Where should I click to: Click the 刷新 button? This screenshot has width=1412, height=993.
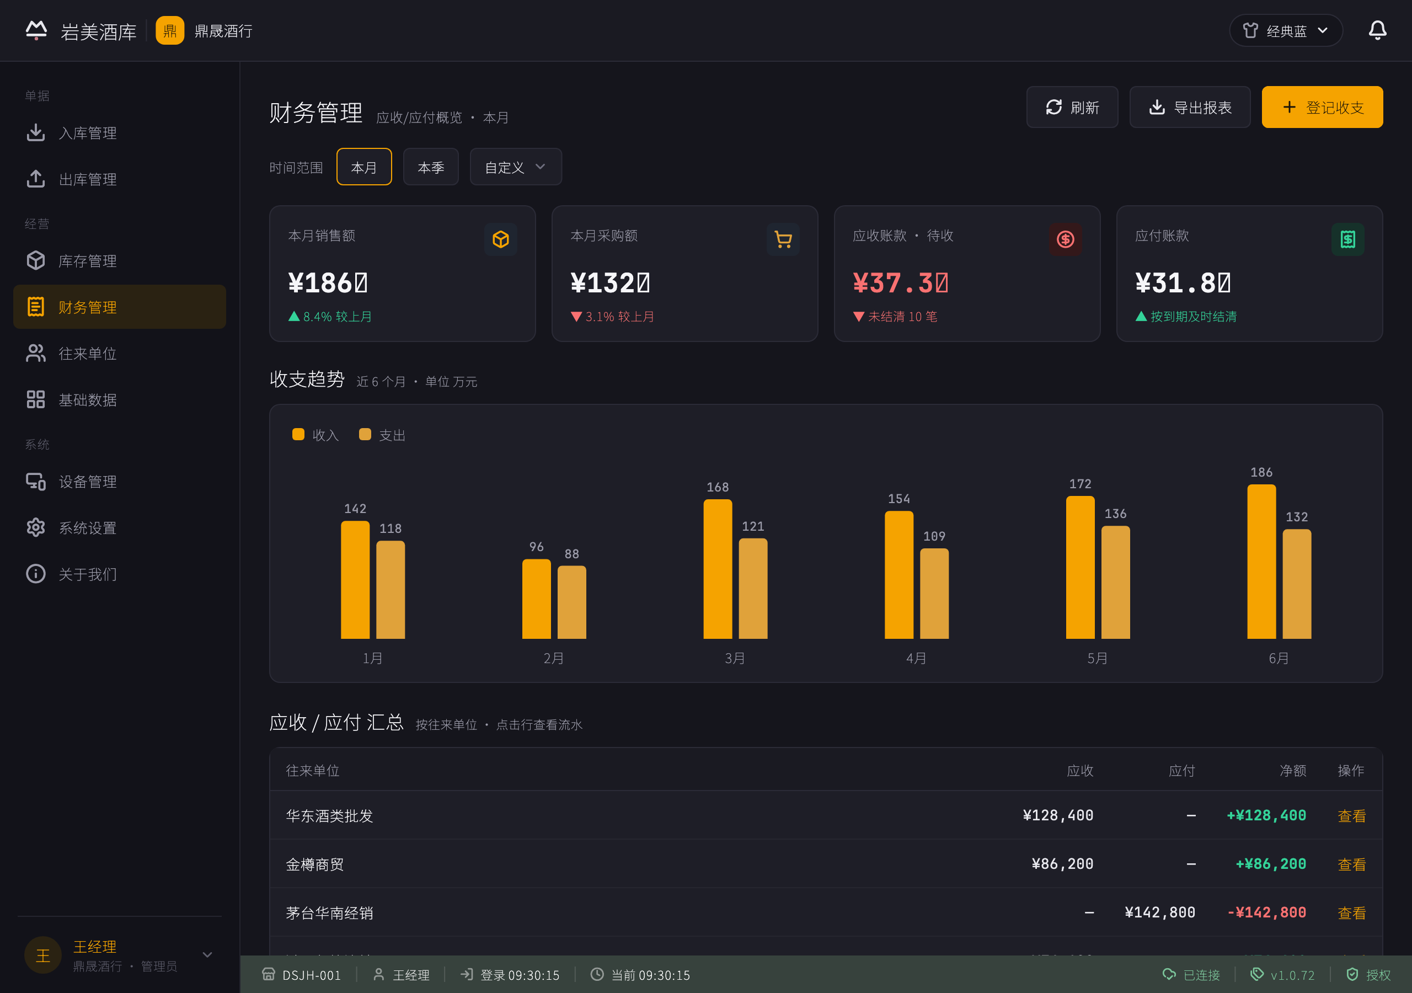(x=1072, y=107)
